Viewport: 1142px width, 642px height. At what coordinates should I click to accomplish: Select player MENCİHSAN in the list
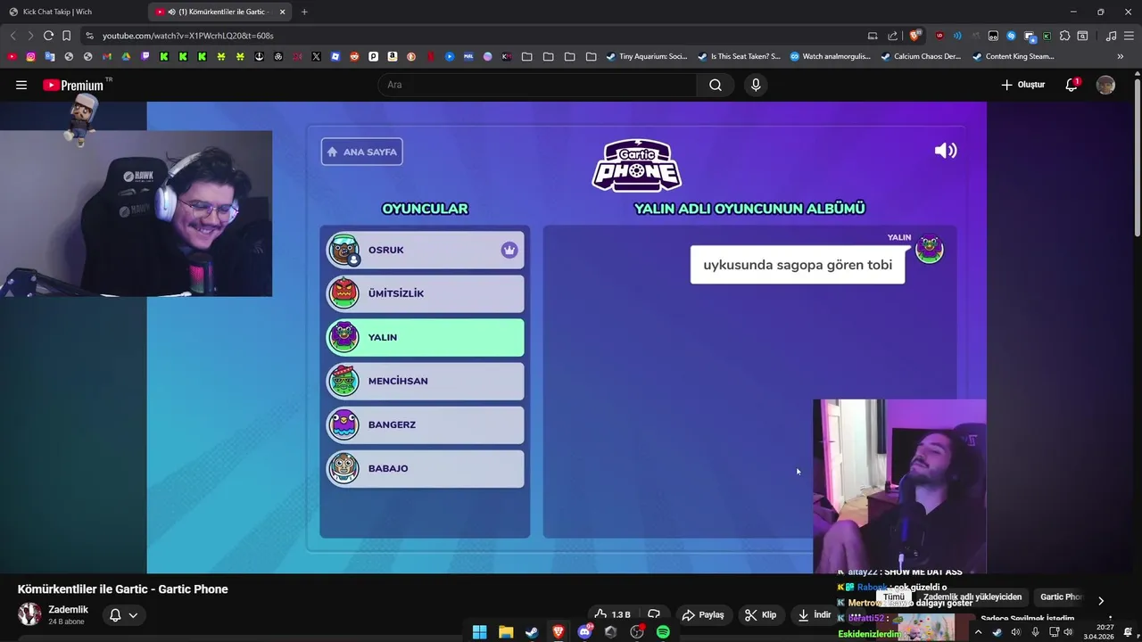[425, 381]
